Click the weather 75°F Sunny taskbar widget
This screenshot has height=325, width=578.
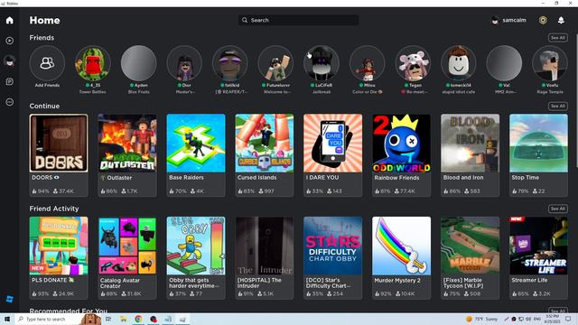(x=482, y=319)
